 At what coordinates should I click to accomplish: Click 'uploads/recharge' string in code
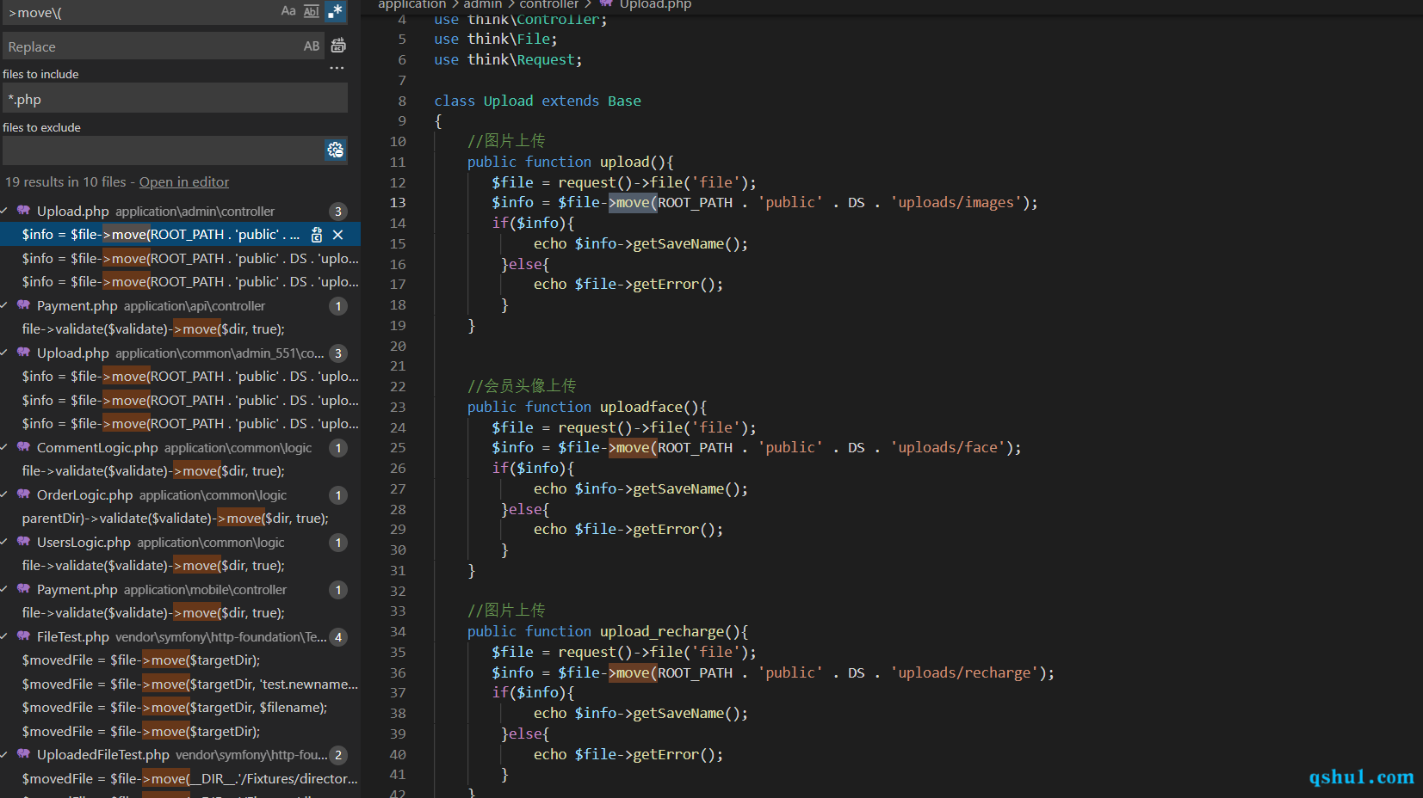(964, 672)
